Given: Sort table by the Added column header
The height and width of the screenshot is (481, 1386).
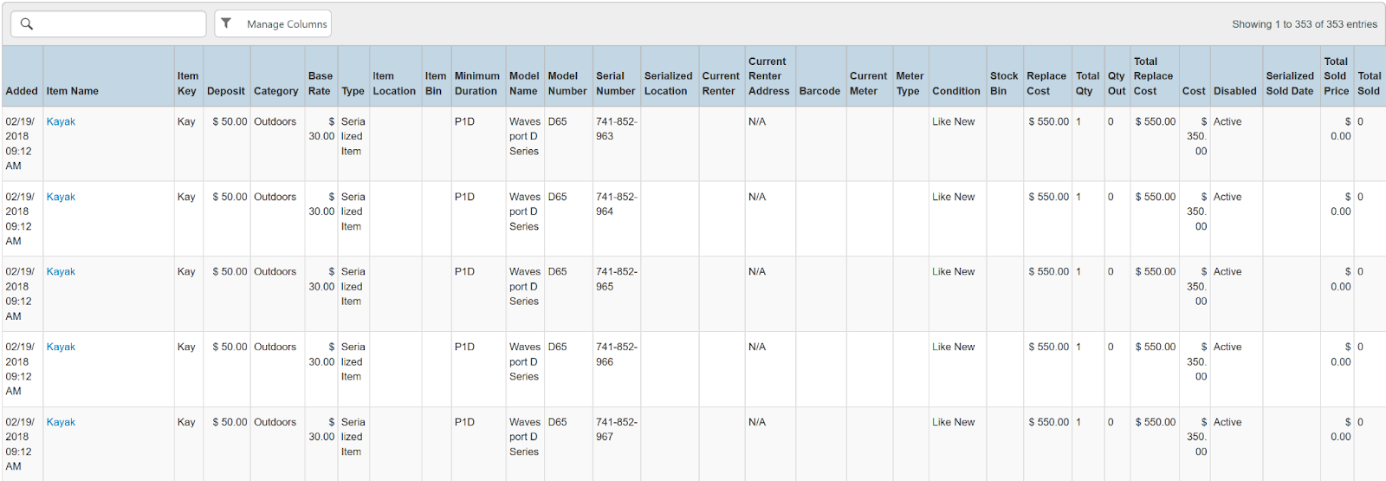Looking at the screenshot, I should [22, 91].
